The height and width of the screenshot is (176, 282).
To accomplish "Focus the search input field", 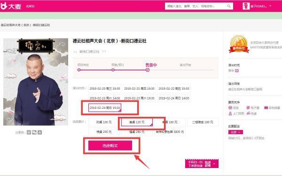I will pyautogui.click(x=196, y=6).
